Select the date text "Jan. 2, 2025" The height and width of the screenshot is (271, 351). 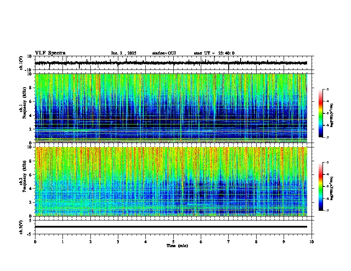(124, 53)
